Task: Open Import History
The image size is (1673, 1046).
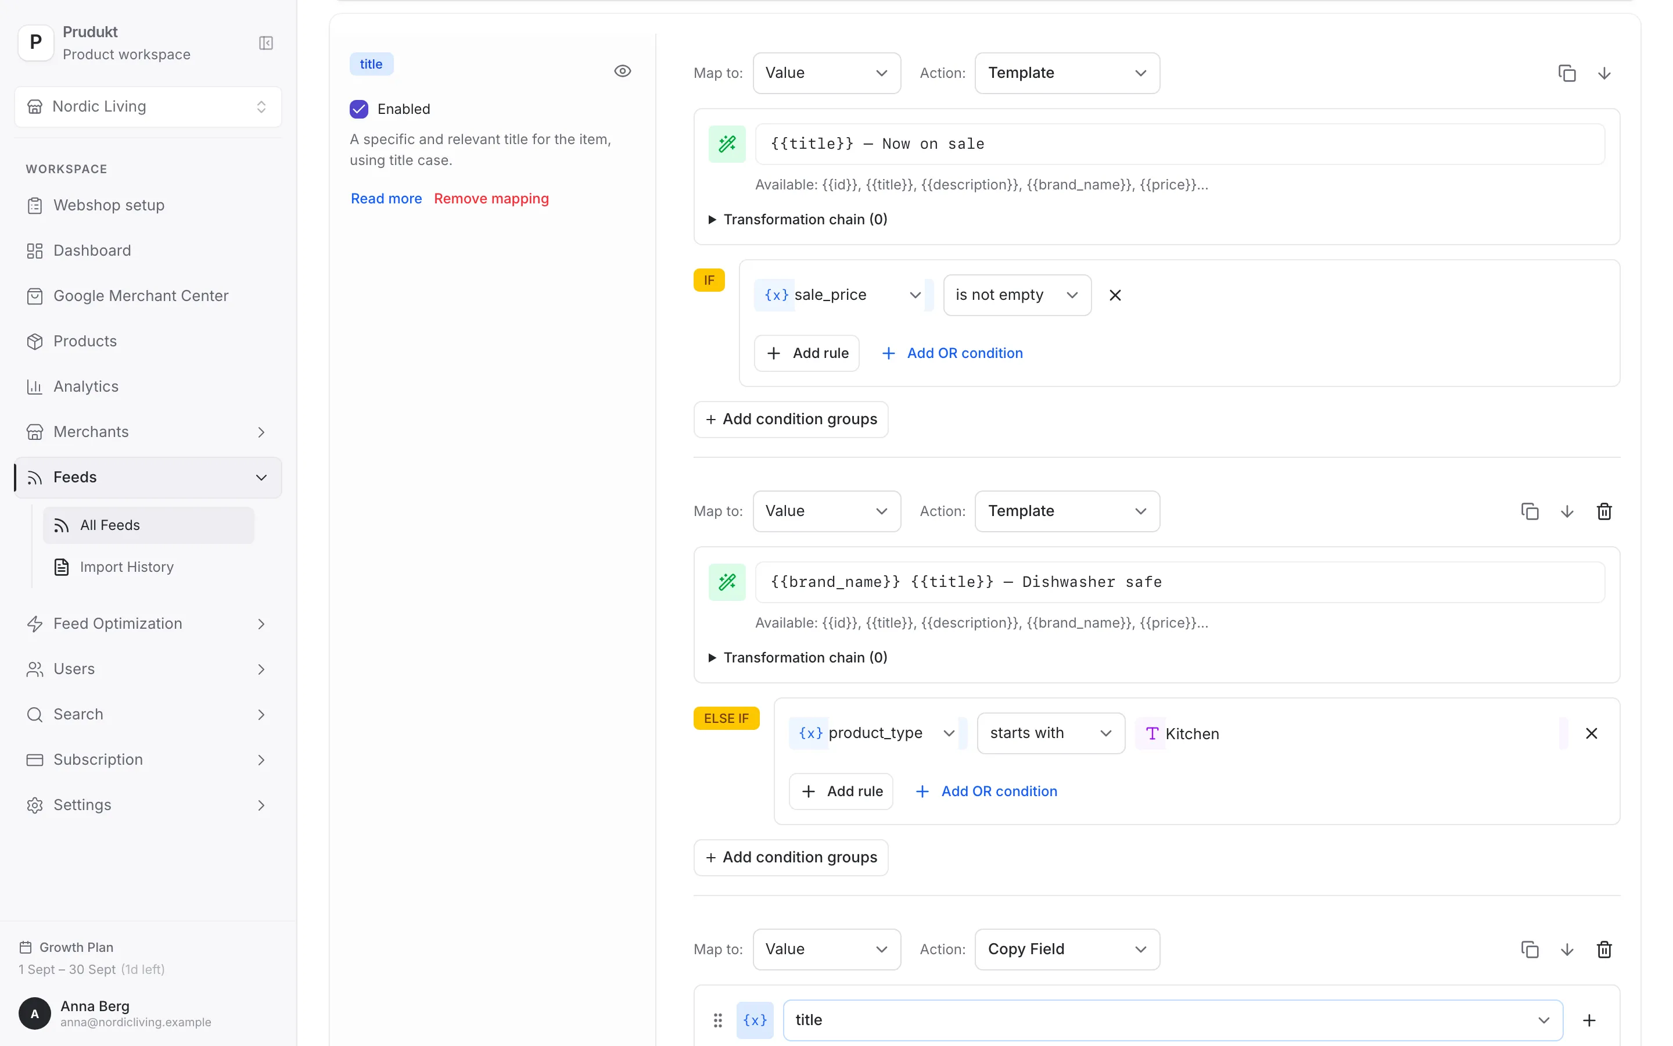Action: click(x=148, y=567)
